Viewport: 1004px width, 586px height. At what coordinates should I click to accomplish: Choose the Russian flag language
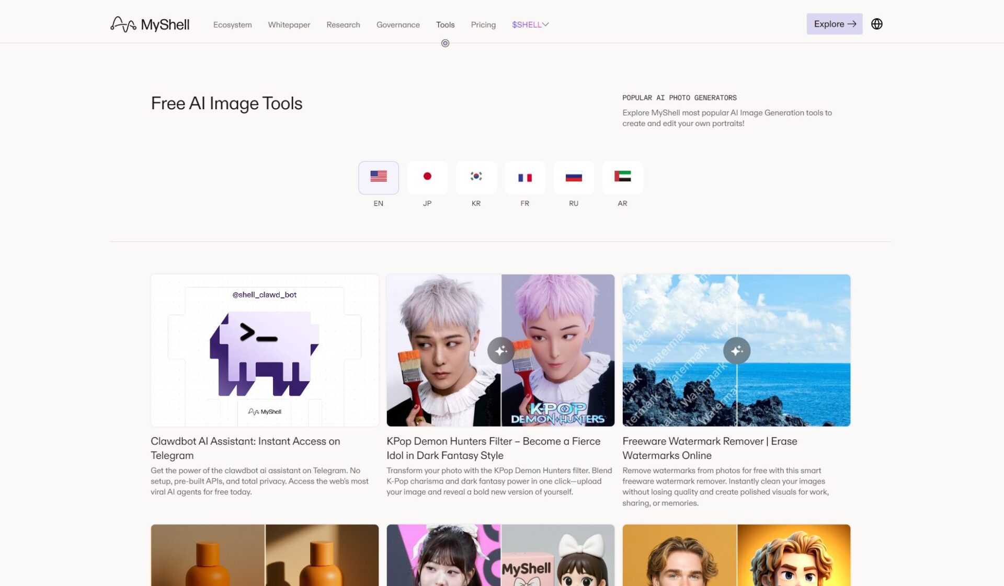[x=573, y=178]
